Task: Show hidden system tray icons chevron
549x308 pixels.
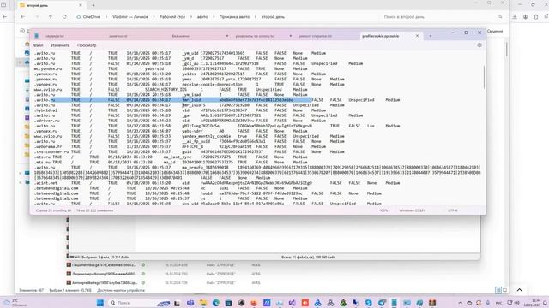Action: click(x=460, y=303)
